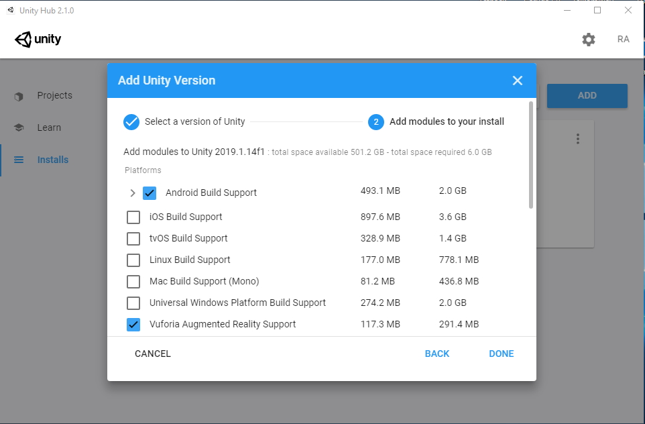645x424 pixels.
Task: Click the 'tvOS Build Support' label
Action: (188, 238)
